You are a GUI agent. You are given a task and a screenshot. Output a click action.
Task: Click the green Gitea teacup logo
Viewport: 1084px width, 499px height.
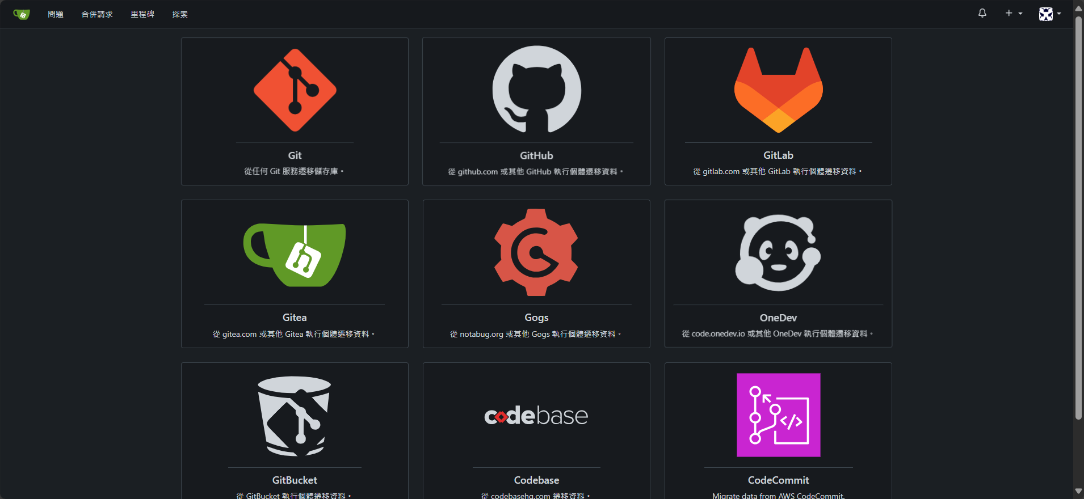click(x=295, y=255)
